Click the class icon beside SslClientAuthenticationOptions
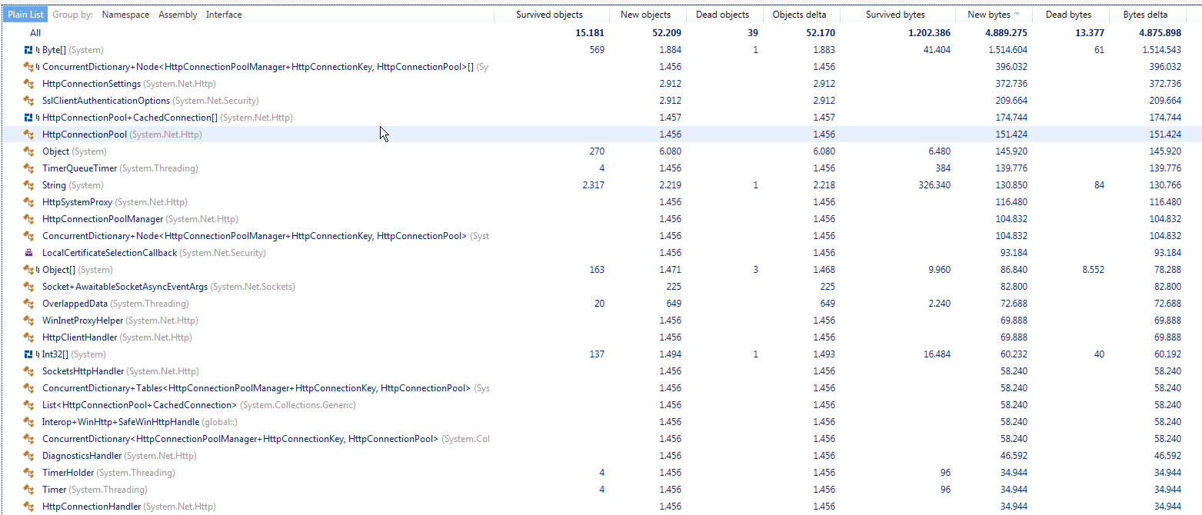Screen dimensions: 1202x515 click(29, 100)
